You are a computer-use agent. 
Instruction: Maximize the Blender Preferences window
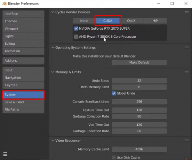point(172,4)
